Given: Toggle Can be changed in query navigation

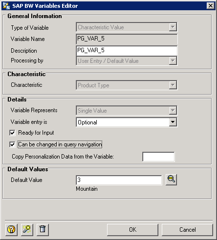Looking at the screenshot, I should (x=12, y=144).
